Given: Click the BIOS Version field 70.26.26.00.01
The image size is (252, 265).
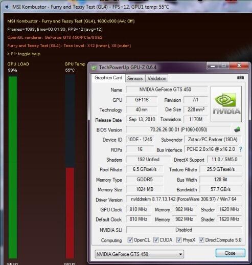Looking at the screenshot, I should [178, 129].
